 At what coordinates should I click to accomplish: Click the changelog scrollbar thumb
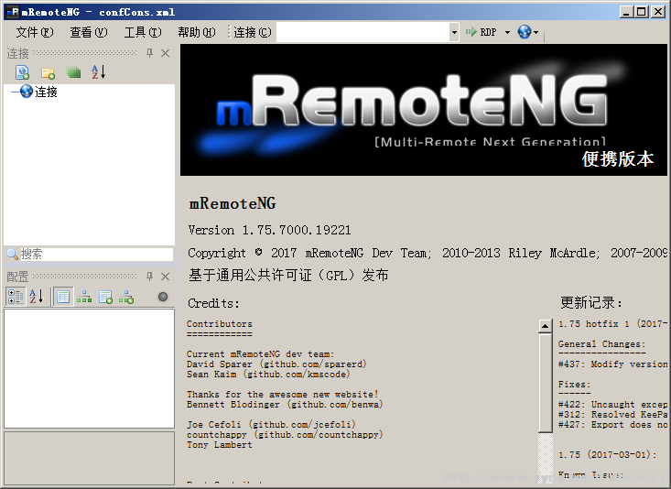[x=546, y=383]
